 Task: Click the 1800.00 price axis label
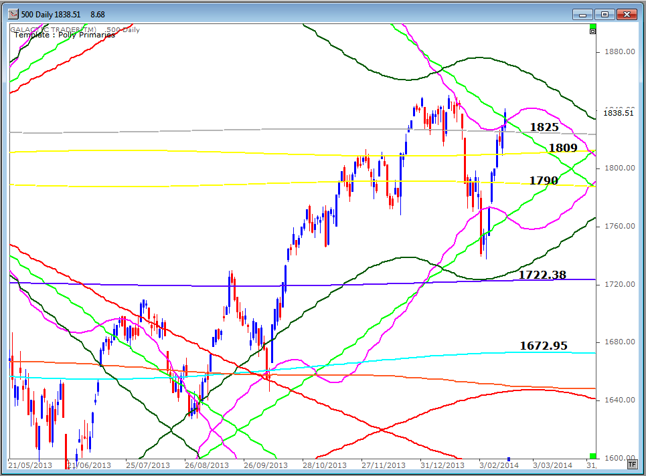(620, 168)
